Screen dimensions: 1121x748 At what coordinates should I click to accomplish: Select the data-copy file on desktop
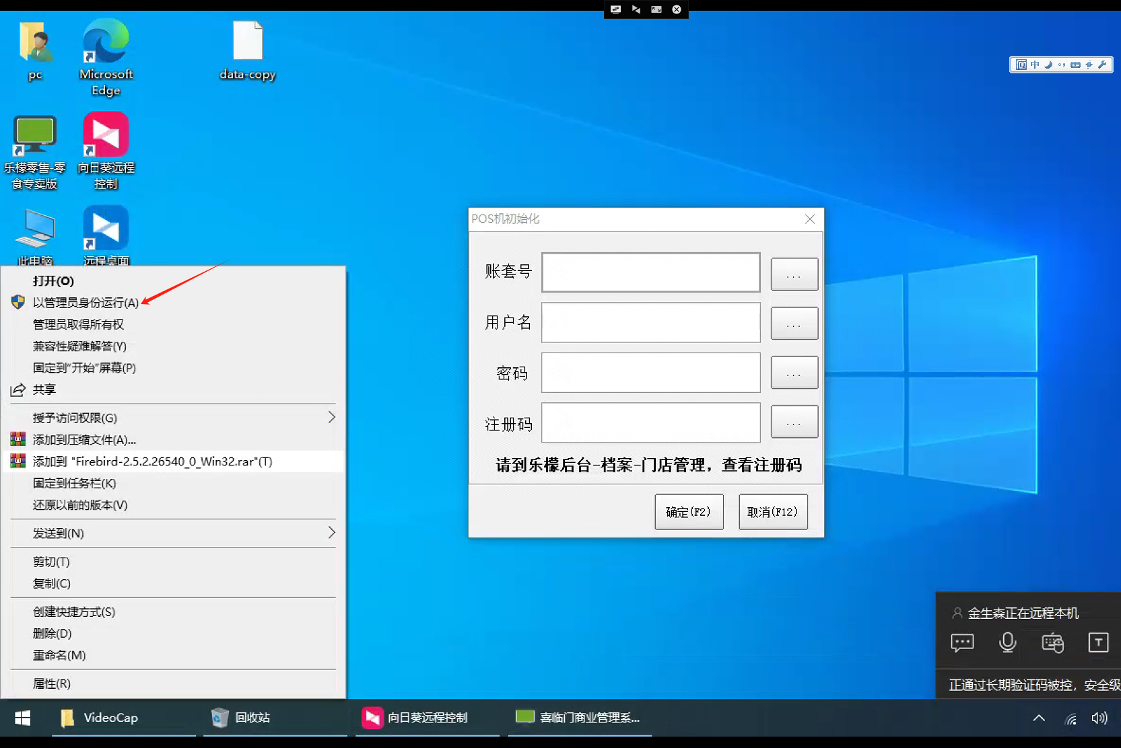tap(248, 50)
